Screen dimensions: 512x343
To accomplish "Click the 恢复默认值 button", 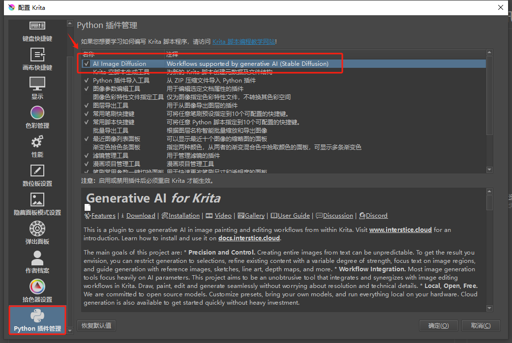I will [96, 325].
